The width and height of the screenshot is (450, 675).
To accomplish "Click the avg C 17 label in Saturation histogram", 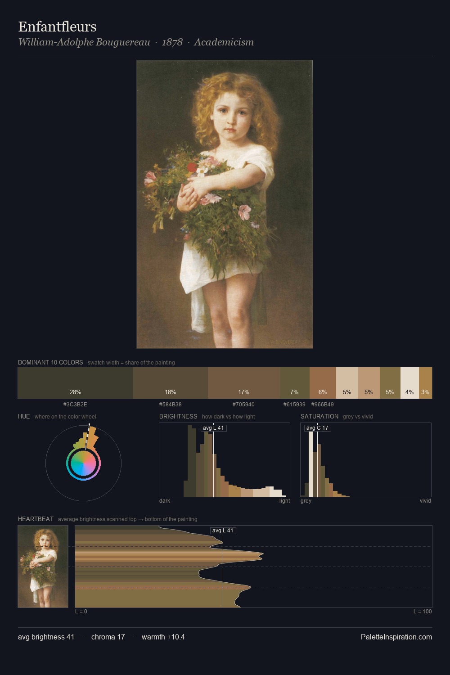I will pyautogui.click(x=317, y=428).
